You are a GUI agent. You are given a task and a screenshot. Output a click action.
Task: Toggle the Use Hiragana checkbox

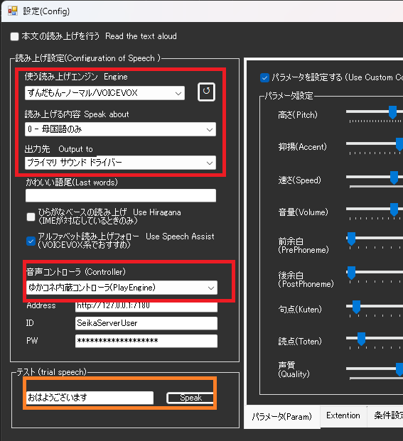pos(31,217)
